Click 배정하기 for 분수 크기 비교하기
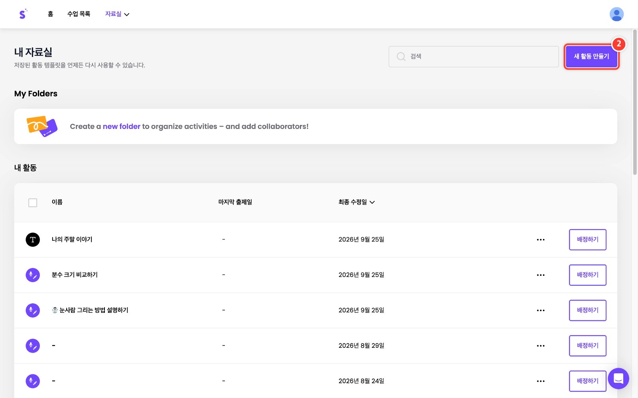 587,275
